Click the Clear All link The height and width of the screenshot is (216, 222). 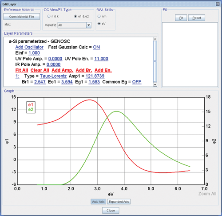40,70
